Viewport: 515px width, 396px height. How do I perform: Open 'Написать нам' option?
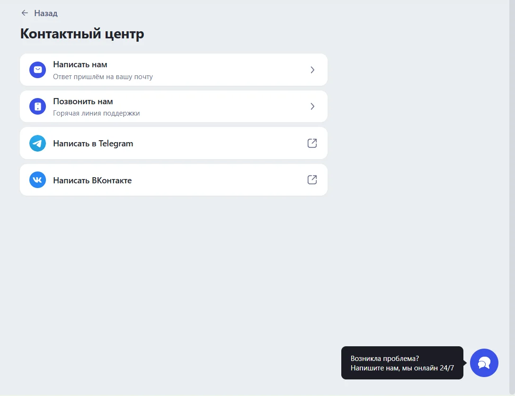coord(174,70)
